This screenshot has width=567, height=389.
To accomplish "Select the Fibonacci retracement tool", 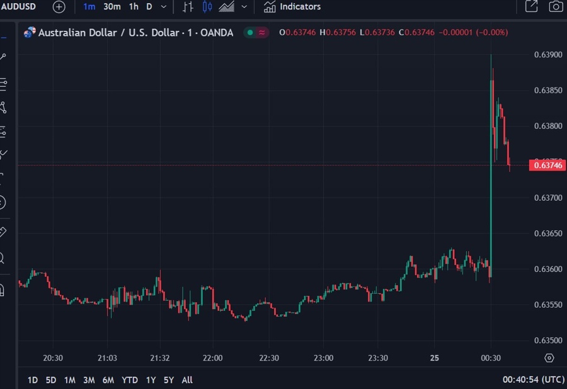I will pyautogui.click(x=3, y=84).
